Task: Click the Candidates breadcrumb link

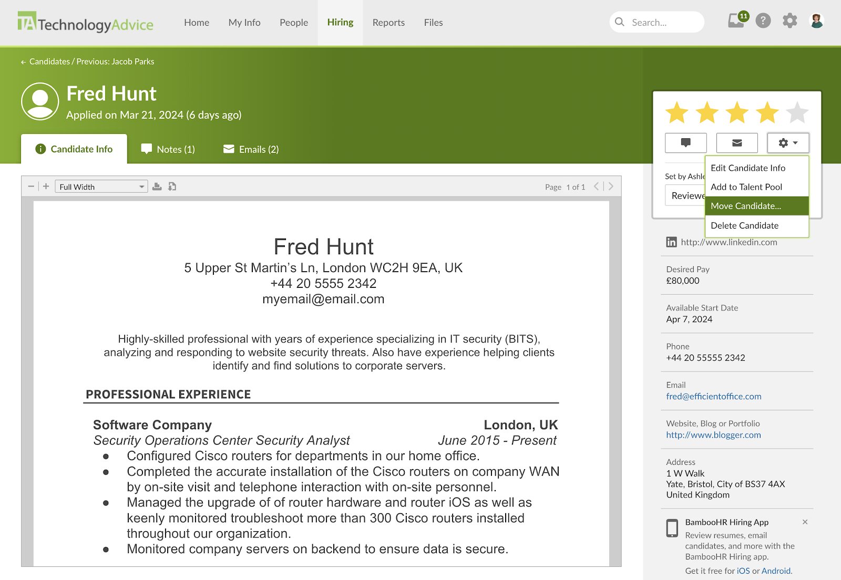Action: [x=49, y=61]
